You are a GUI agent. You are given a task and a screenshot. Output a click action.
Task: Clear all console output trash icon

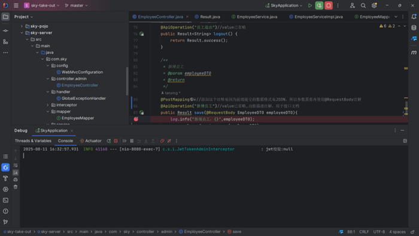(x=16, y=187)
